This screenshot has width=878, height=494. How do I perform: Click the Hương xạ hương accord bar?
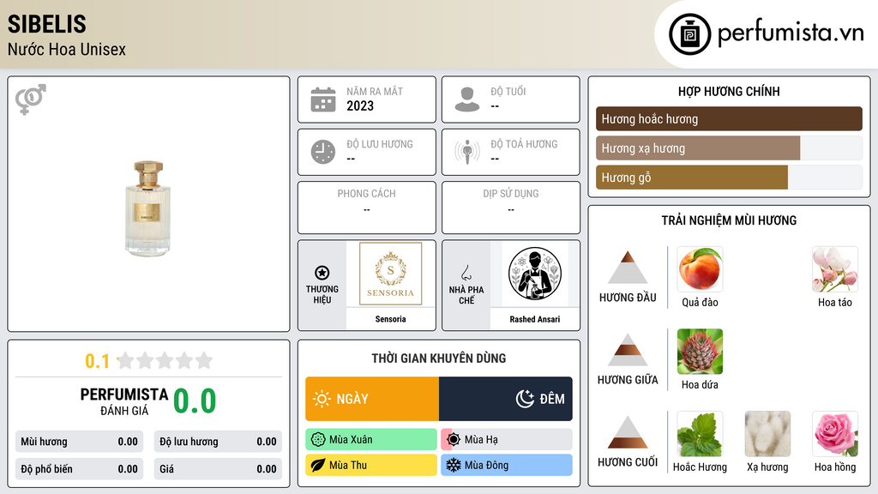click(729, 148)
